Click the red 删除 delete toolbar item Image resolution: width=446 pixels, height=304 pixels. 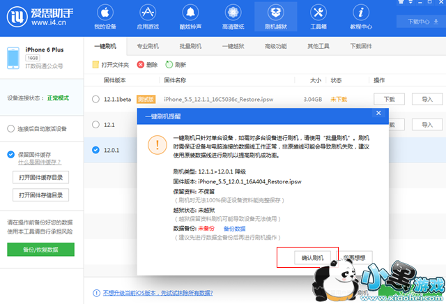(147, 65)
